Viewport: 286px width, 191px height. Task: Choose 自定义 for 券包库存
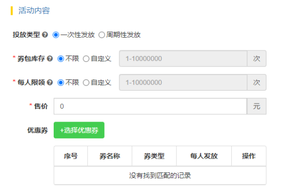pos(86,59)
